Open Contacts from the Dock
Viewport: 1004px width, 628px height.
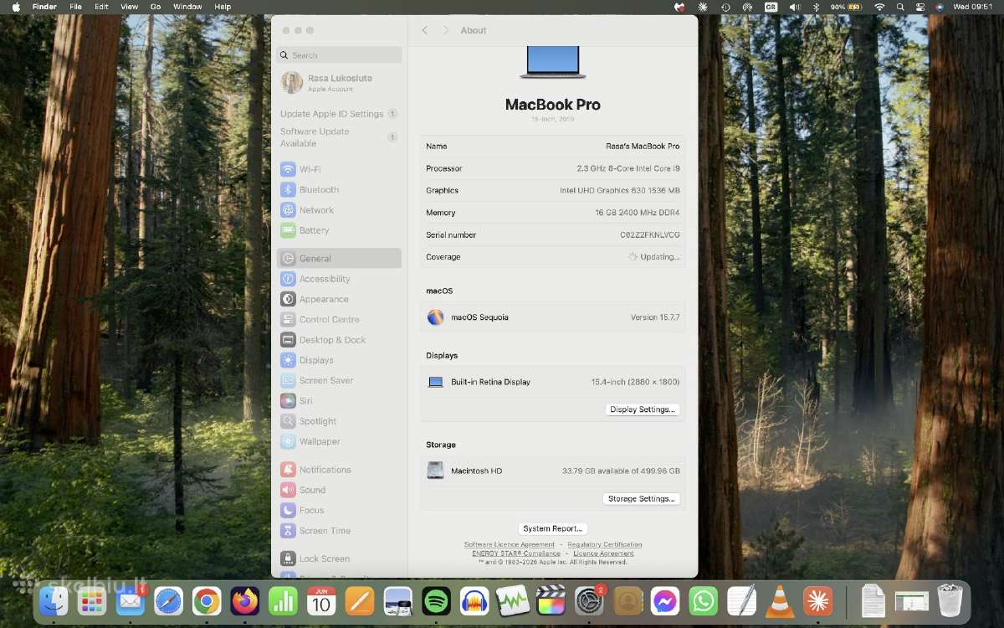627,601
